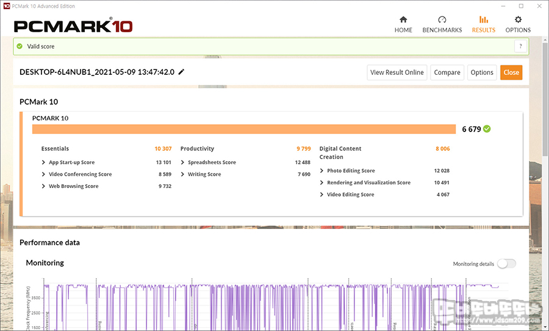Click the orange PCMark 10 score bar
Image resolution: width=549 pixels, height=331 pixels.
coord(243,129)
